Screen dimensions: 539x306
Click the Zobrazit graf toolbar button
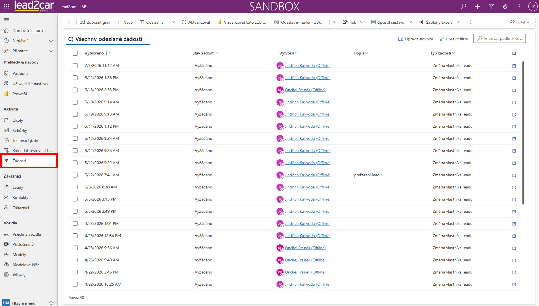(x=95, y=22)
